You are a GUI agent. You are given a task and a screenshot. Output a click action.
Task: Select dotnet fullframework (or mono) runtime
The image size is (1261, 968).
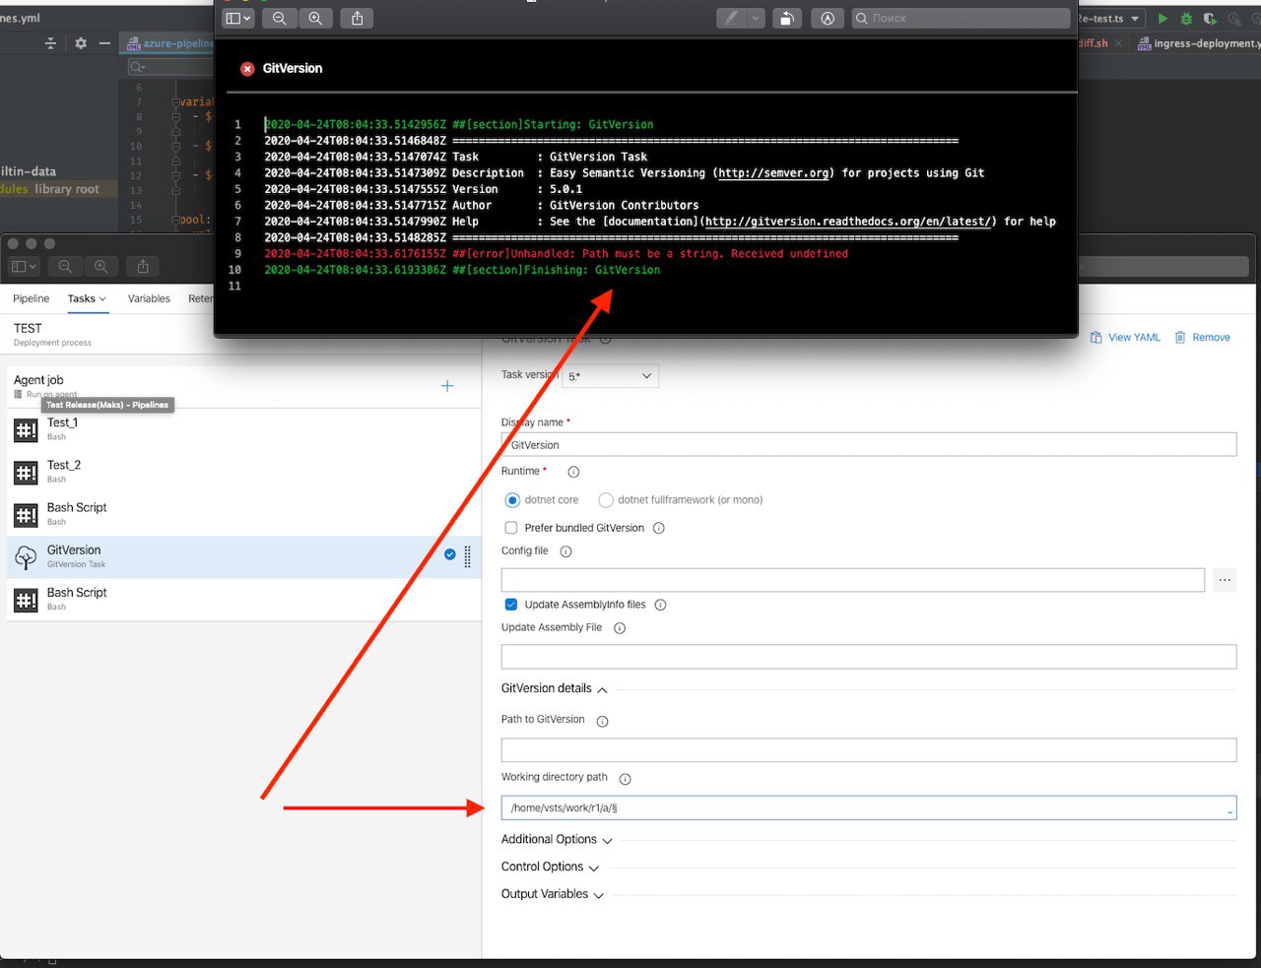point(606,500)
